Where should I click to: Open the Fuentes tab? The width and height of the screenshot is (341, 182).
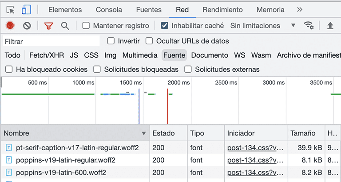tap(149, 10)
